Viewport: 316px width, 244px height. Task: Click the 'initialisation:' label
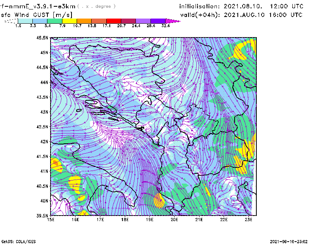point(199,6)
